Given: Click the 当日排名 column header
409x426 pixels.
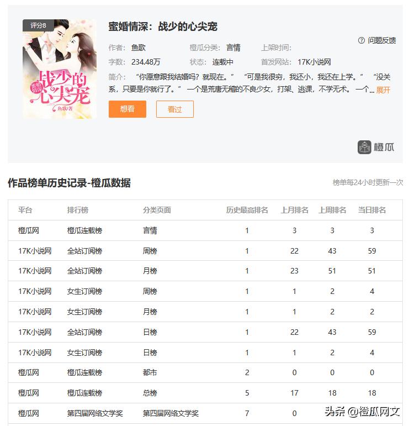Looking at the screenshot, I should click(x=372, y=210).
